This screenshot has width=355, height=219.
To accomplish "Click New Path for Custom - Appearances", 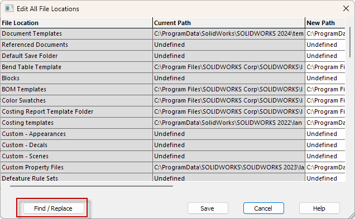I will 325,134.
